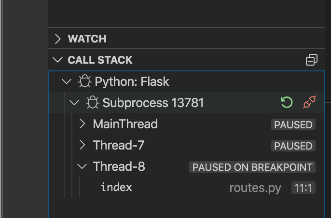The width and height of the screenshot is (331, 218).
Task: Expand the WATCH section
Action: [x=58, y=39]
